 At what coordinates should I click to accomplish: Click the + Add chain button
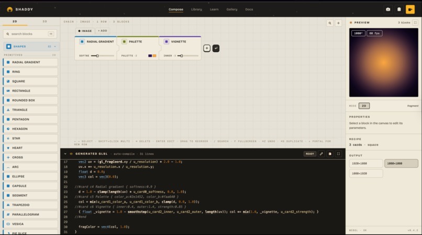[103, 31]
